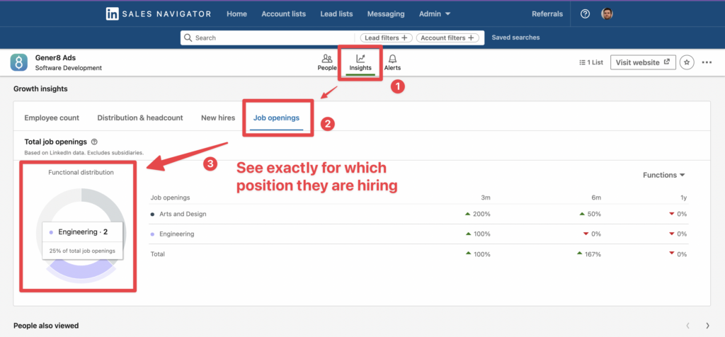Click the 1y column header
Screen dimensions: 725x337
[x=683, y=198]
